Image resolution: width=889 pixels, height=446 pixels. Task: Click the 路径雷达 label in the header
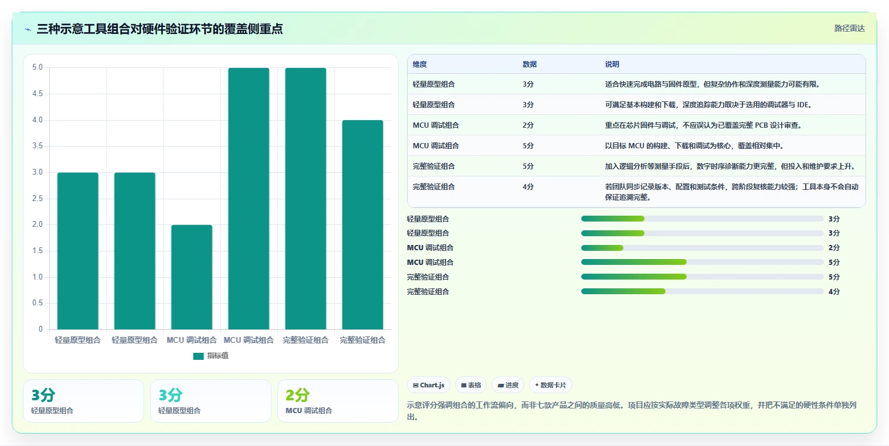tap(849, 28)
